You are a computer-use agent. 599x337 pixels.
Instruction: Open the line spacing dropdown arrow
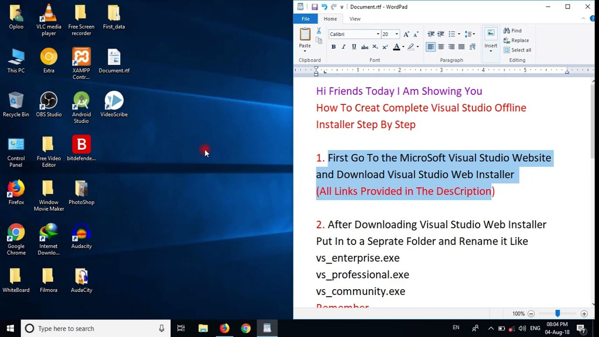[474, 34]
